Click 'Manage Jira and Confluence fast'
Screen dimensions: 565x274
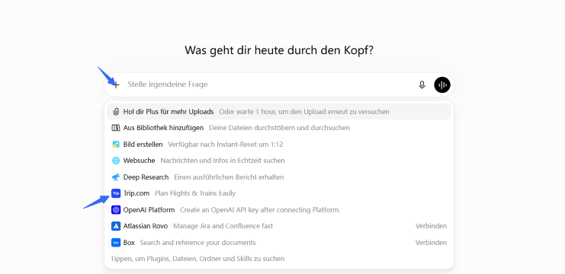coord(223,226)
